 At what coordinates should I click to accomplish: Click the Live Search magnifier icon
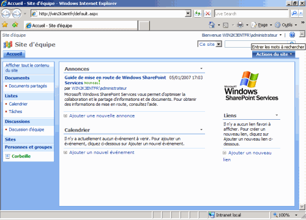pos(294,13)
